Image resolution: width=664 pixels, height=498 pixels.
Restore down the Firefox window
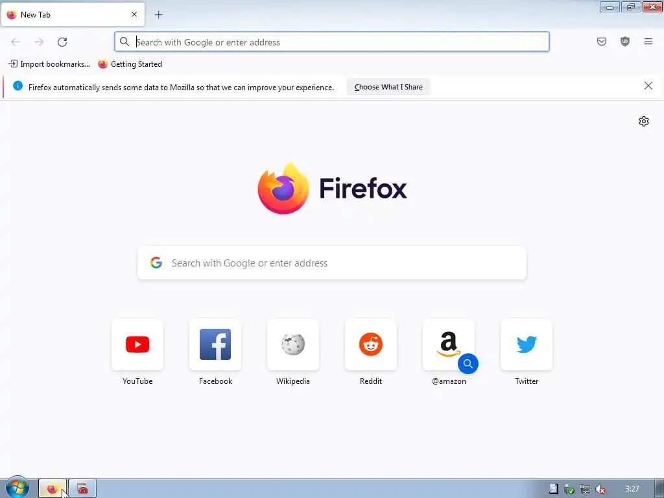[631, 6]
